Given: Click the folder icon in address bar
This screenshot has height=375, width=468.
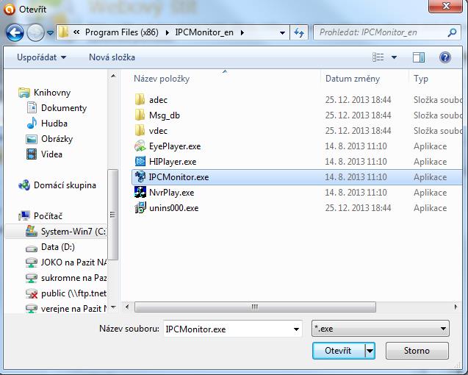Looking at the screenshot, I should [63, 32].
